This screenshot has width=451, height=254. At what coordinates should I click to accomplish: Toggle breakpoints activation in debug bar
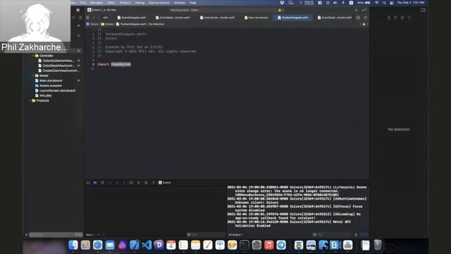[x=95, y=183]
